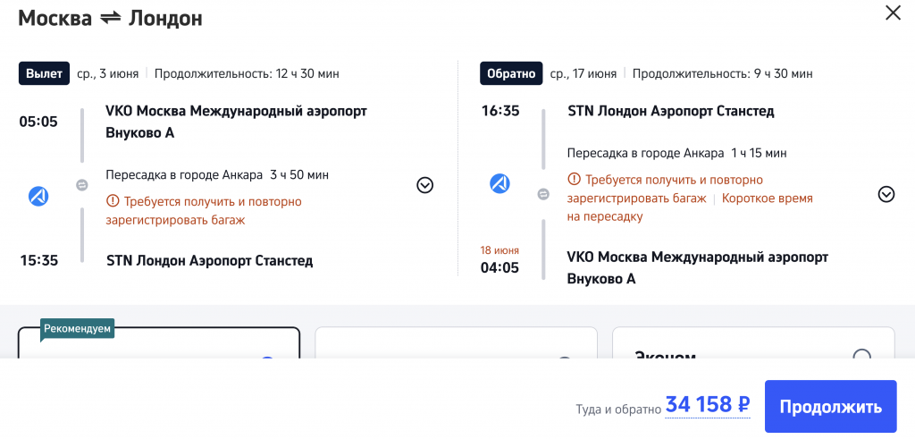
Task: Choose the fare card tagged Рекомендуем
Action: pos(159,344)
